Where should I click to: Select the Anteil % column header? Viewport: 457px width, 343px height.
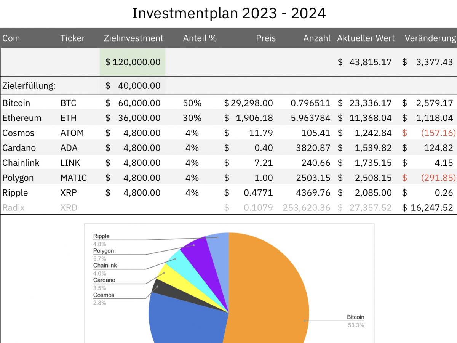(x=200, y=38)
